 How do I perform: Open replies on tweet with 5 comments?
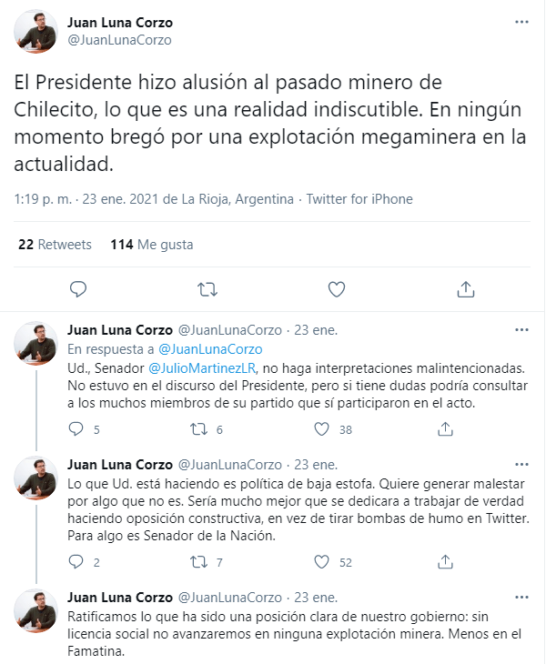(x=76, y=429)
